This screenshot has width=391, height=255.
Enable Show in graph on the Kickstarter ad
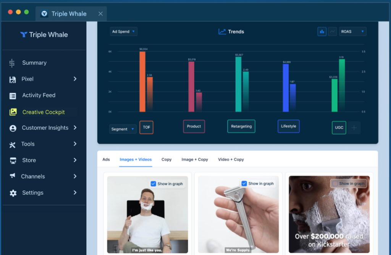click(x=335, y=184)
